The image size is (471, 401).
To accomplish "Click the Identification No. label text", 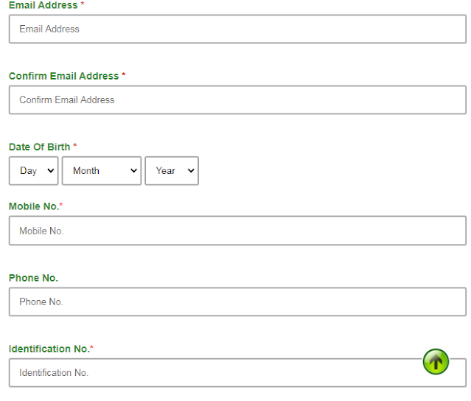I will pyautogui.click(x=49, y=349).
